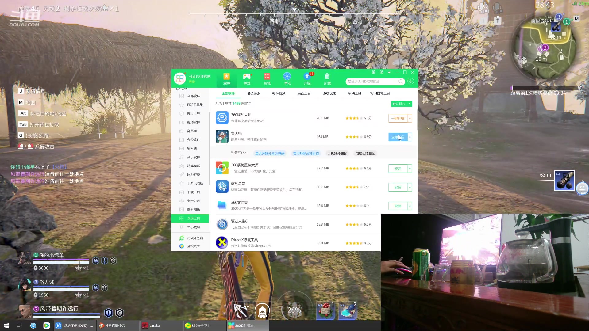This screenshot has width=589, height=331.
Task: Switch to the 桌面工具 tab
Action: coord(304,93)
